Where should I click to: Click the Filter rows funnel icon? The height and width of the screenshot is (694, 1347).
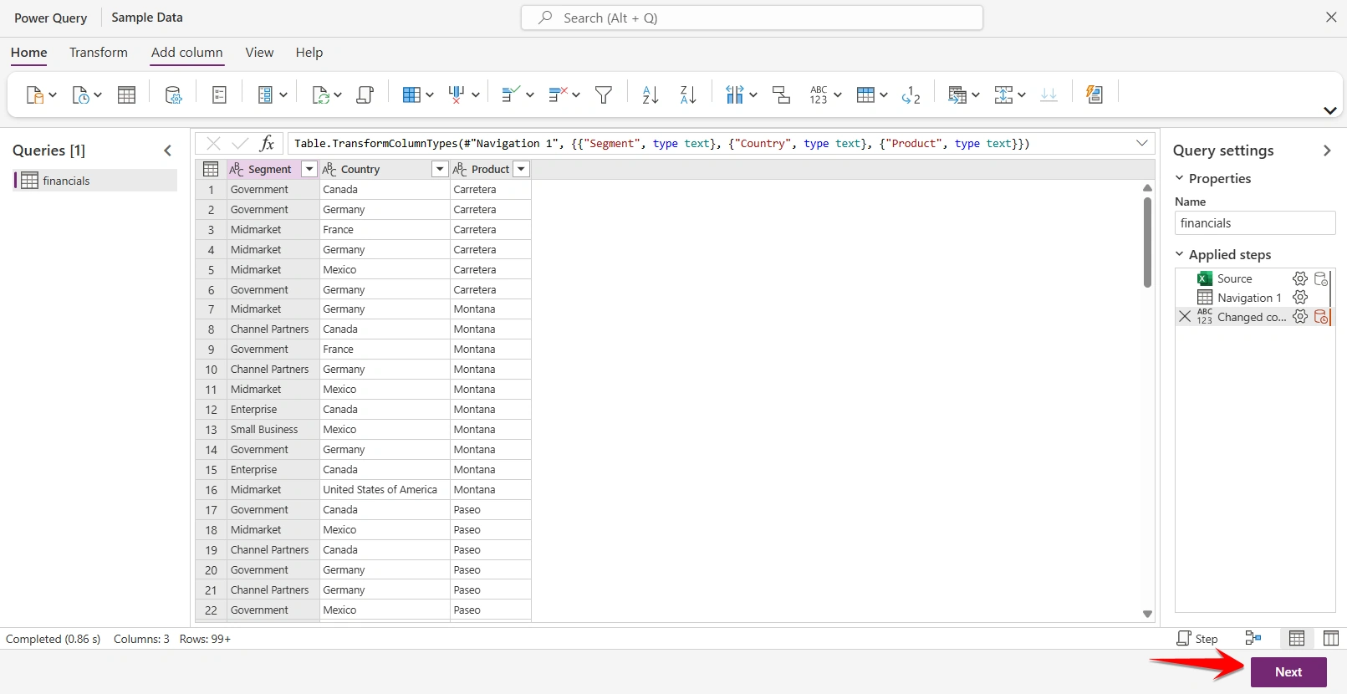[x=604, y=94]
